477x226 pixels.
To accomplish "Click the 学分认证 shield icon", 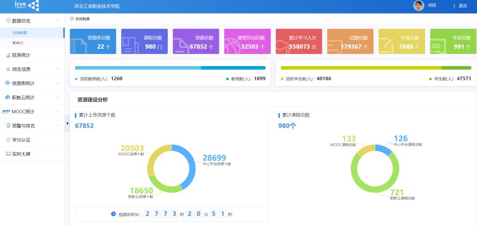I will click(8, 140).
